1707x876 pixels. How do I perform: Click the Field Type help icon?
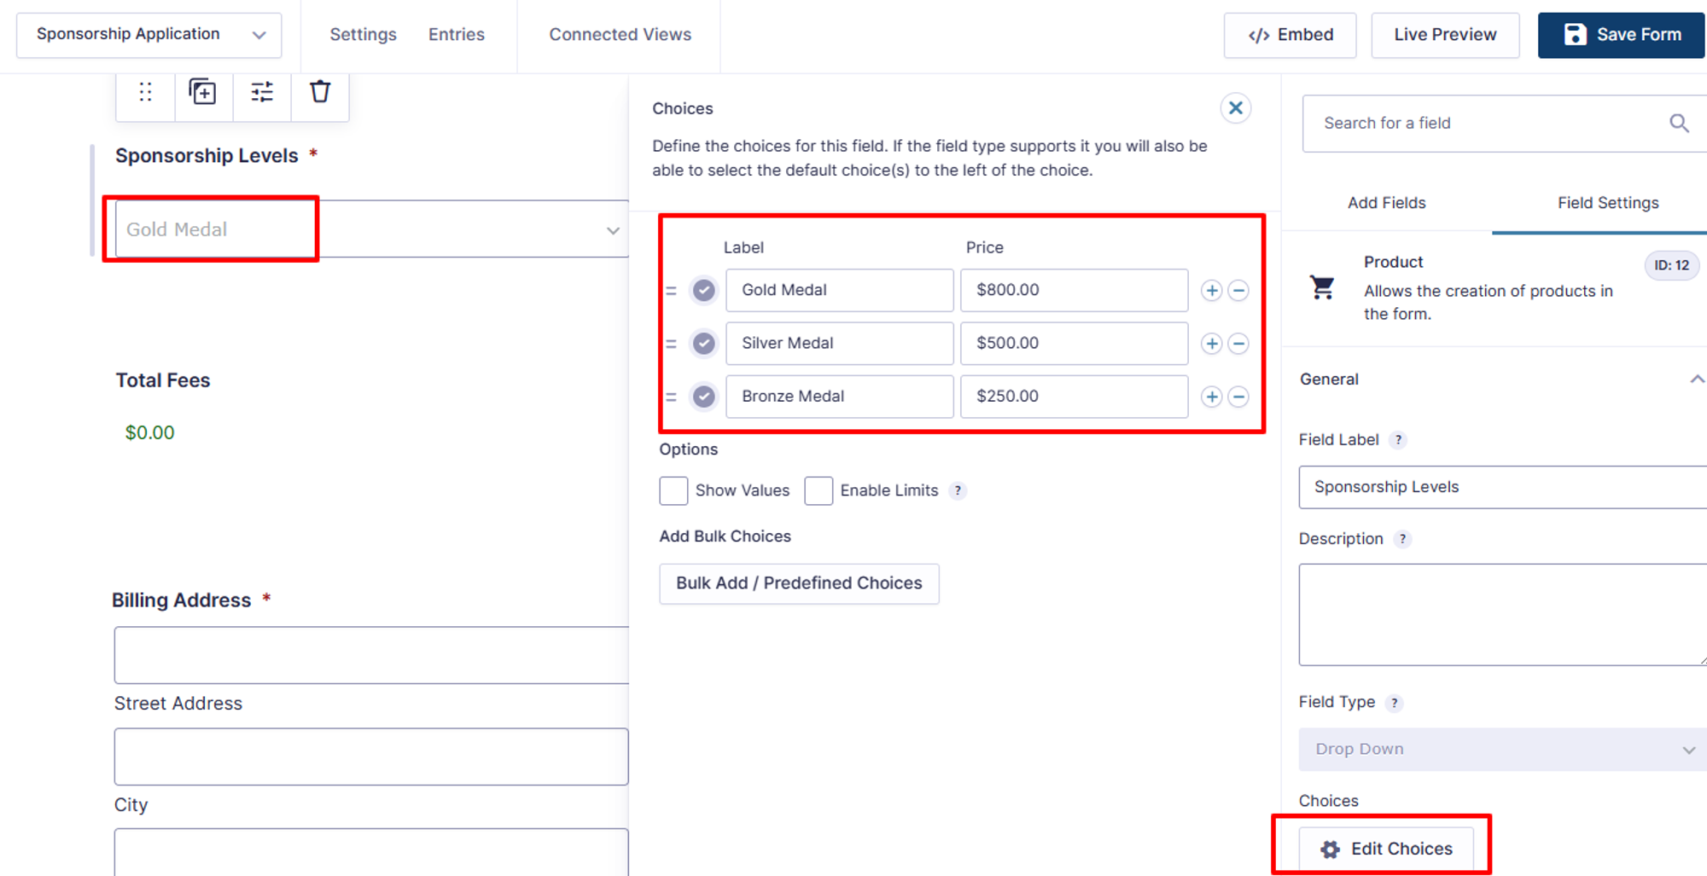1394,703
